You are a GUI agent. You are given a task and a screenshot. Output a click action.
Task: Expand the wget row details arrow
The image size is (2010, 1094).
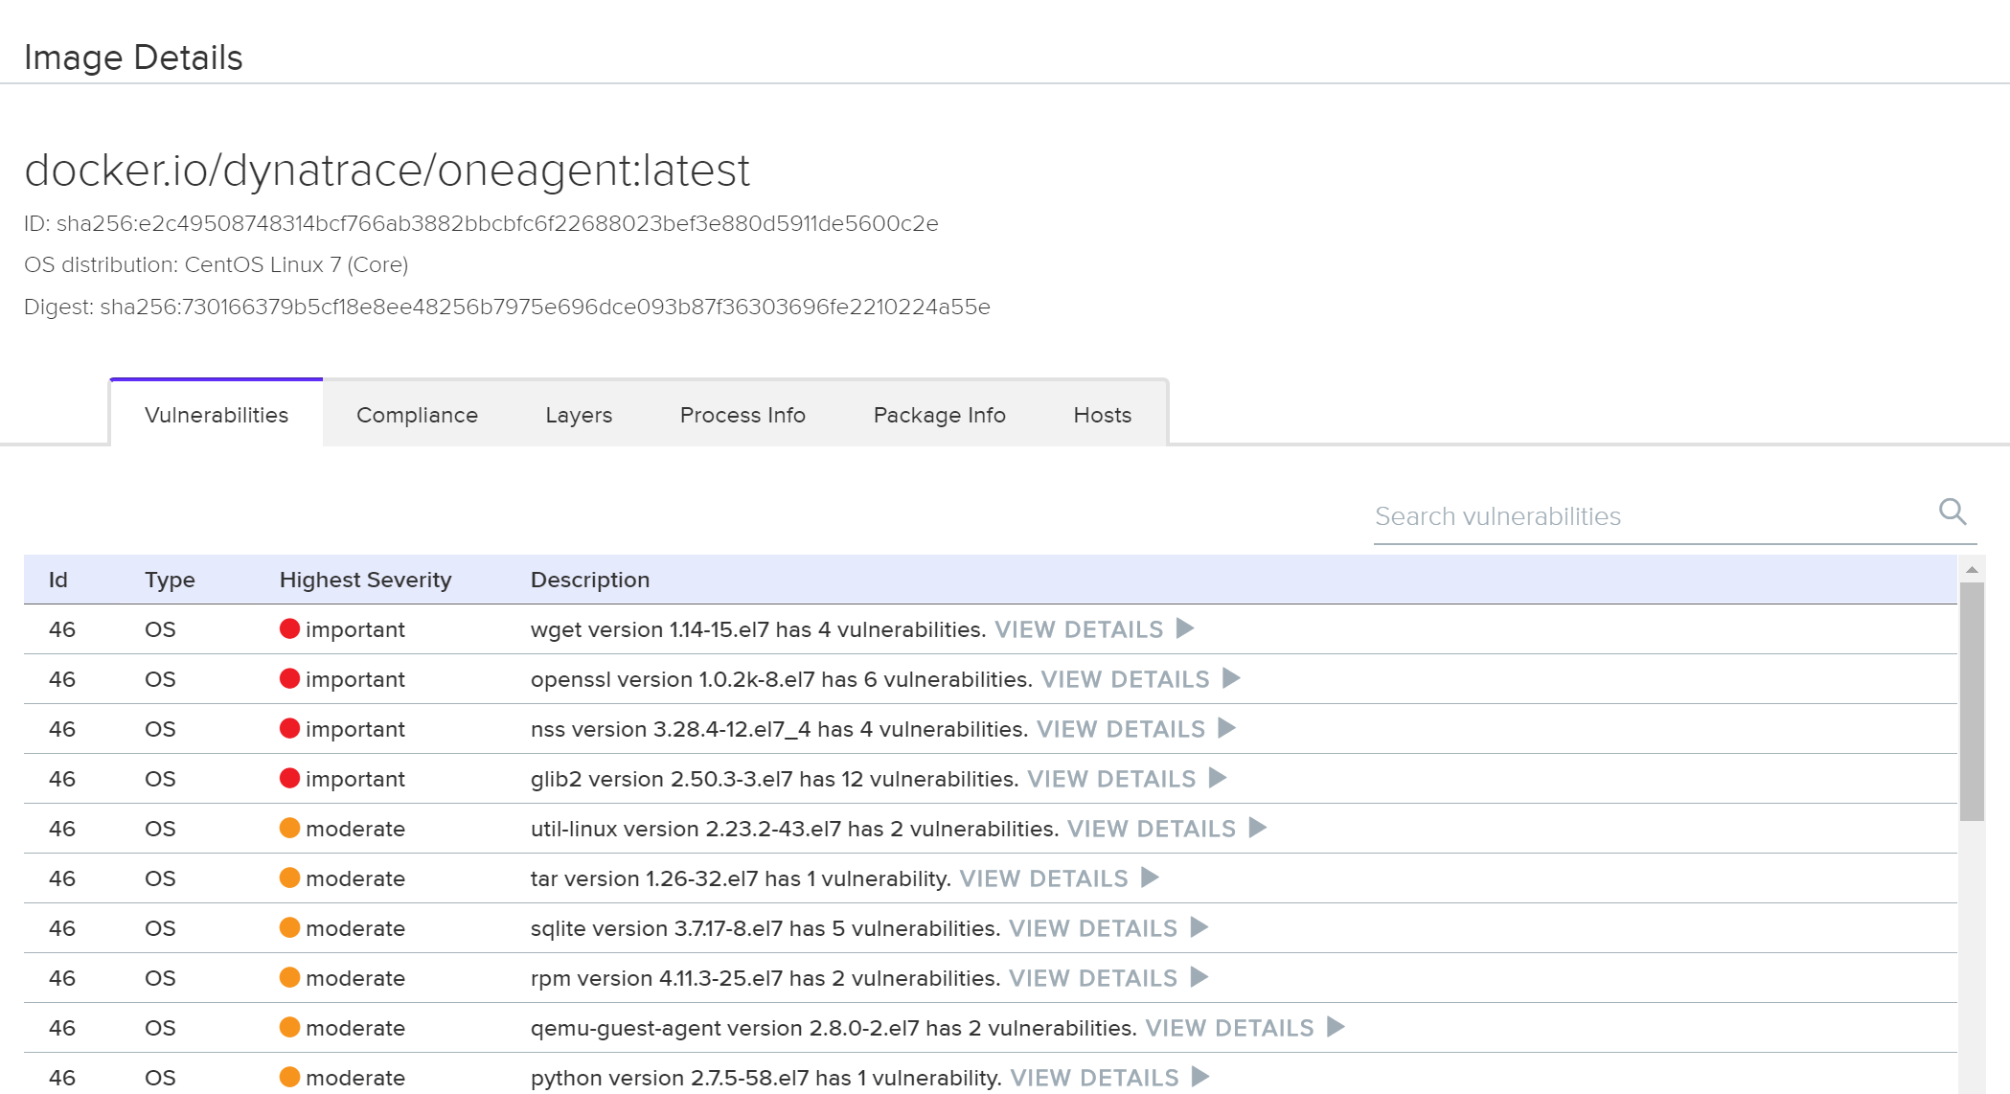click(1185, 628)
